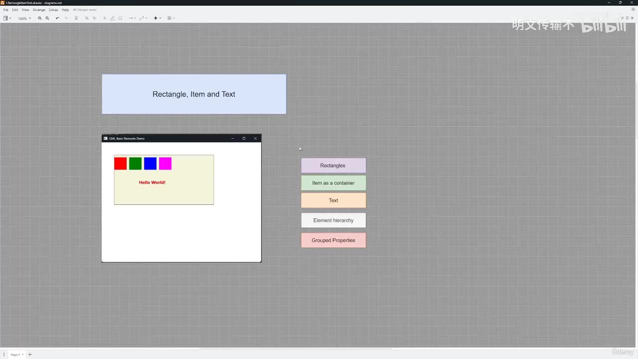The width and height of the screenshot is (638, 359).
Task: Open the Arrange menu
Action: [39, 10]
